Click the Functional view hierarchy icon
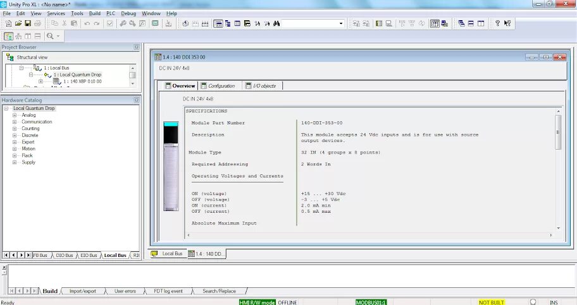577x305 pixels. pos(18,36)
